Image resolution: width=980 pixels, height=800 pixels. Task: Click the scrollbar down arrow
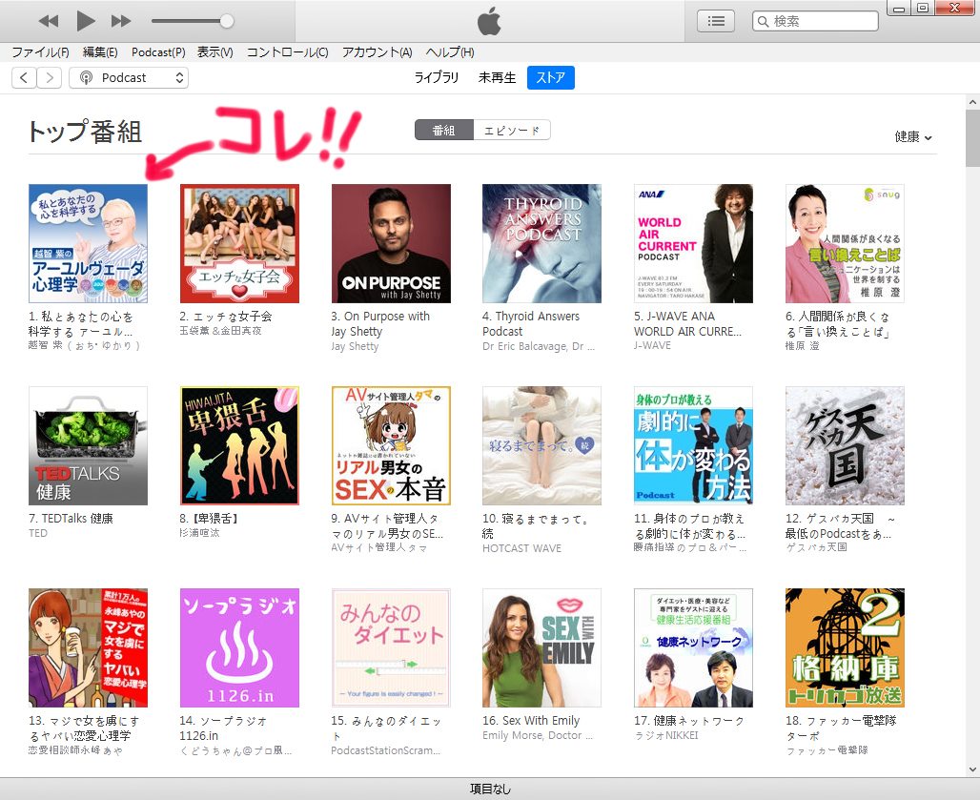click(972, 769)
